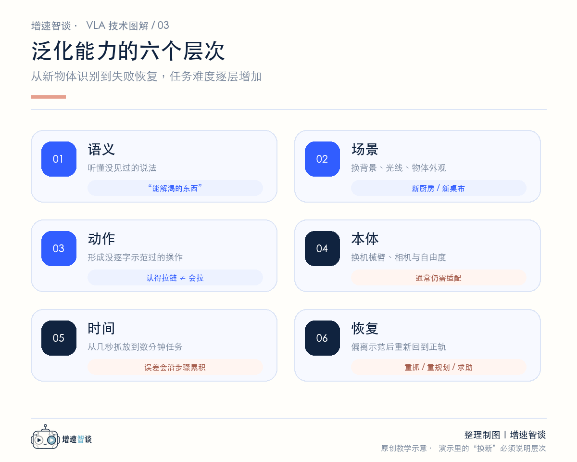Click the 场景 card heading
The height and width of the screenshot is (462, 577).
[365, 149]
